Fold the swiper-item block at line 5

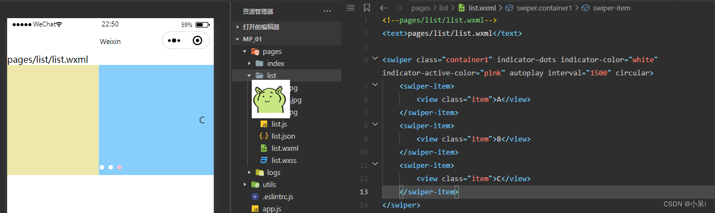click(375, 85)
